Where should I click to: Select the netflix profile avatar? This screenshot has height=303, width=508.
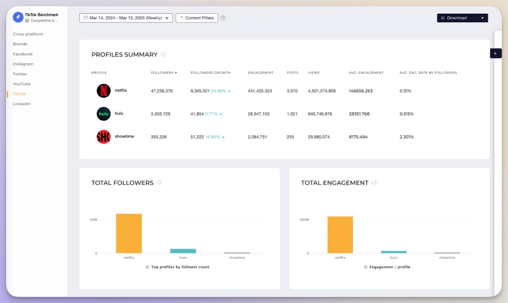coord(103,91)
